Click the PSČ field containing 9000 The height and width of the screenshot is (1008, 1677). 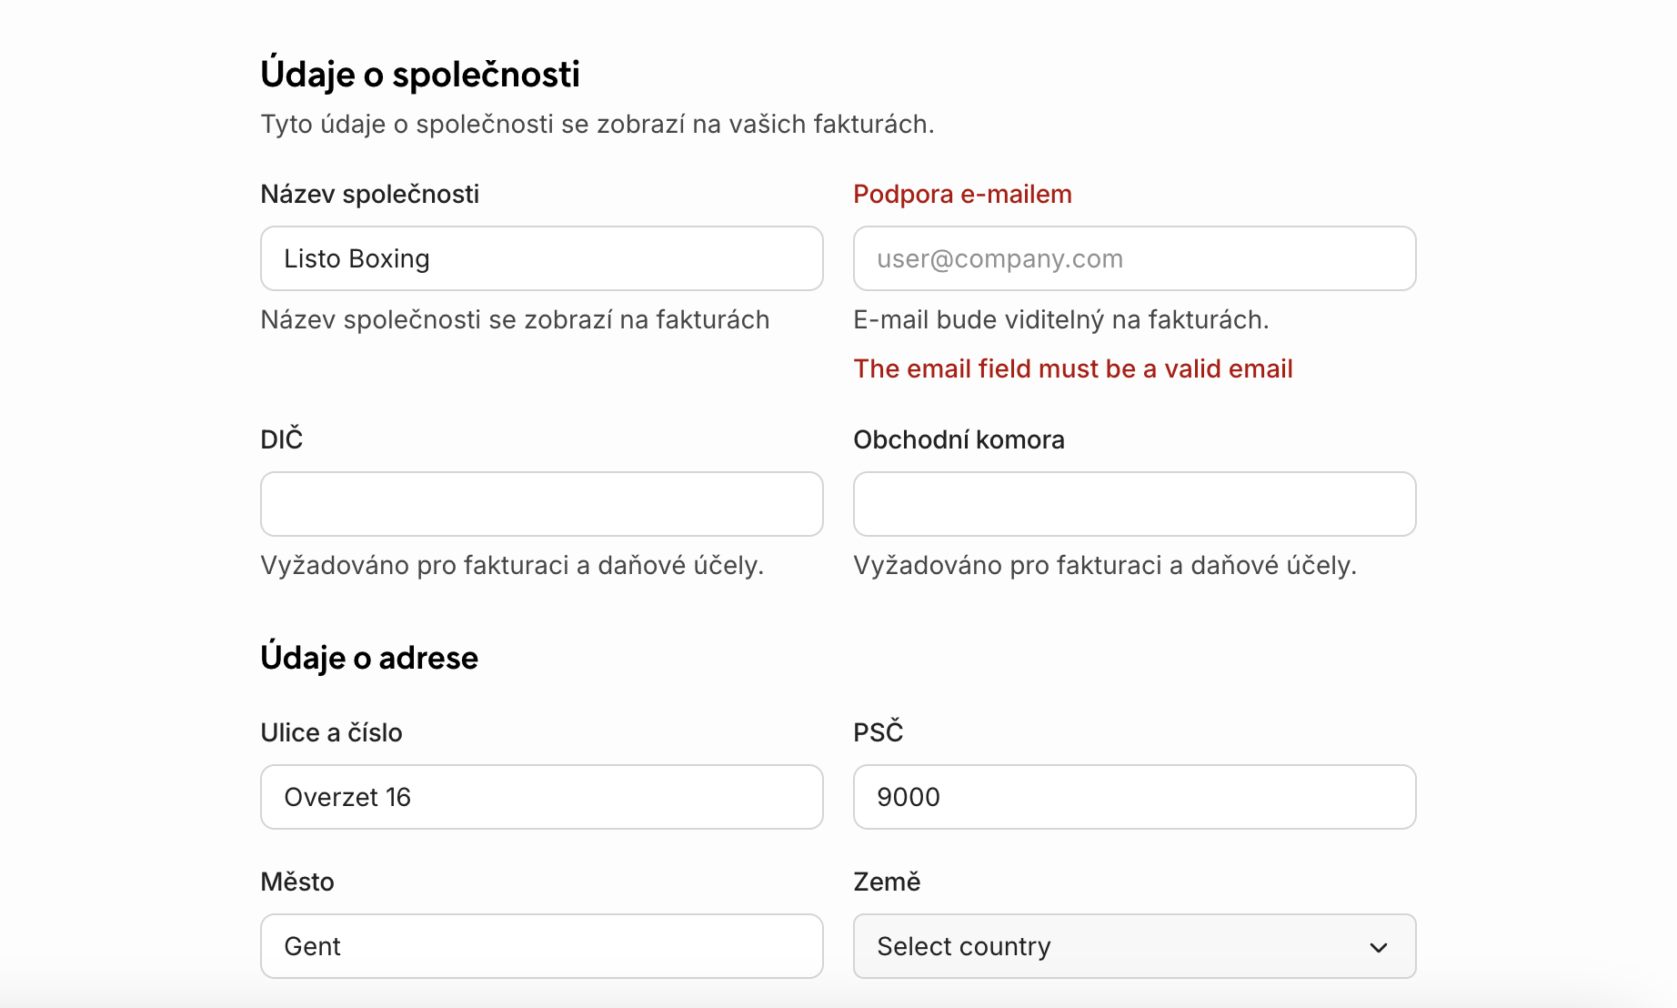coord(1134,797)
